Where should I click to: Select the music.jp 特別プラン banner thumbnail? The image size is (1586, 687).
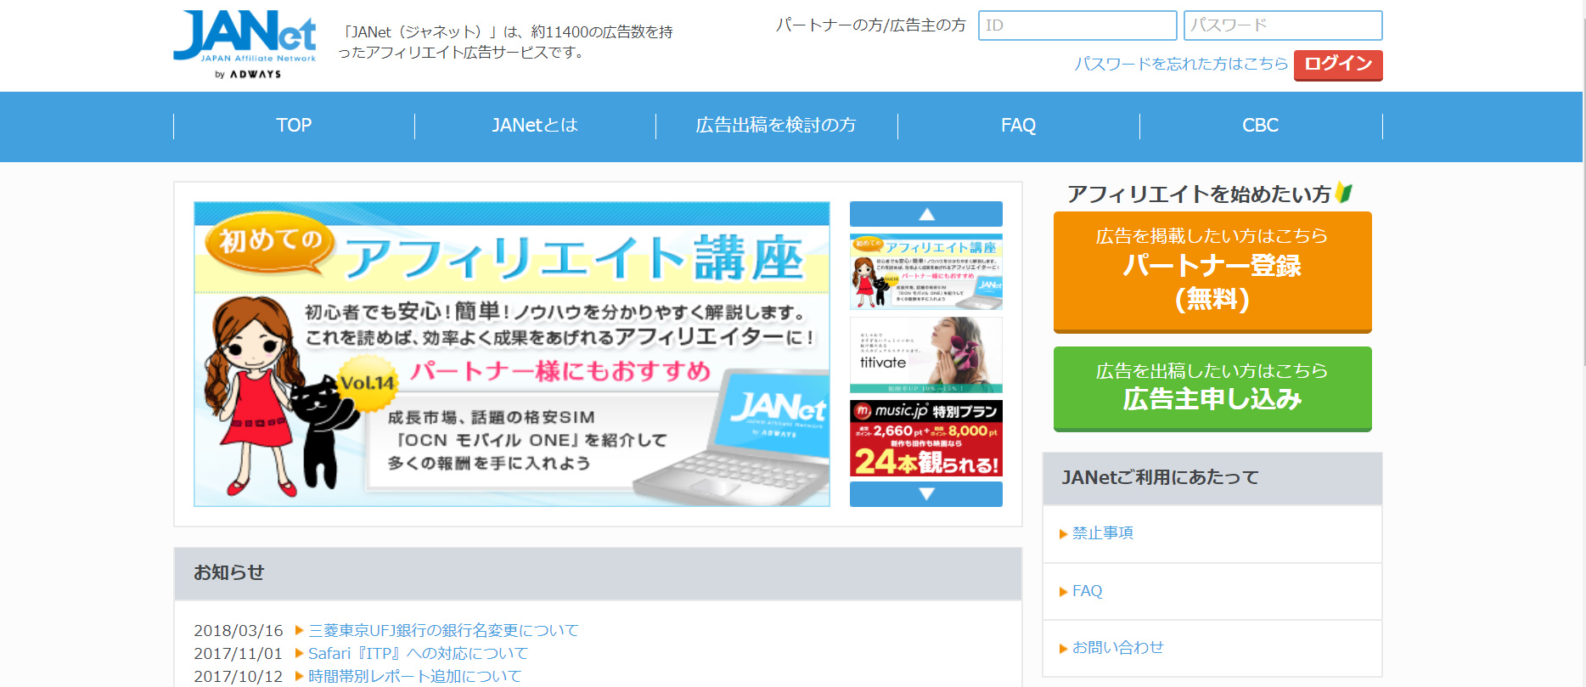point(926,438)
